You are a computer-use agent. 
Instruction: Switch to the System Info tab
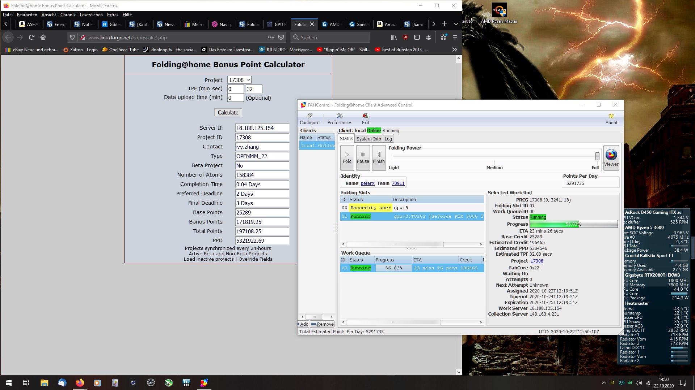[x=368, y=139]
